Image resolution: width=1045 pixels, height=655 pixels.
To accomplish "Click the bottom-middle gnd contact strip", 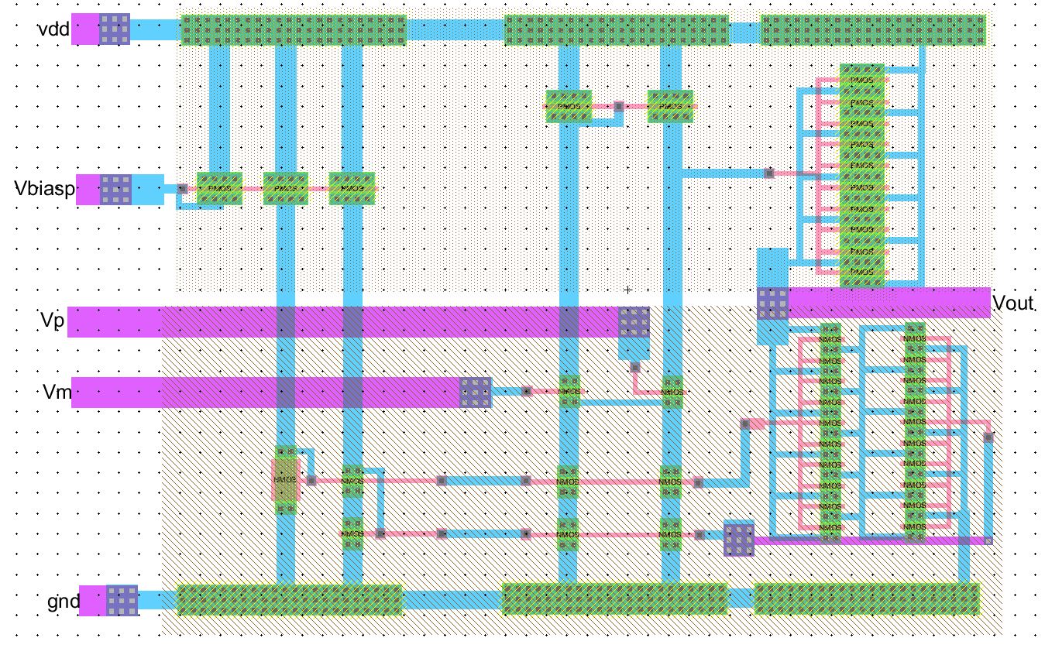I will [x=615, y=600].
